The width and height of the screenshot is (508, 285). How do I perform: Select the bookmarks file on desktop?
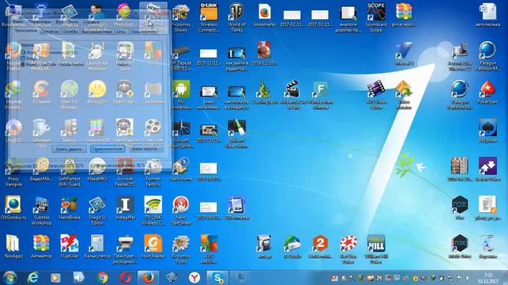click(264, 14)
